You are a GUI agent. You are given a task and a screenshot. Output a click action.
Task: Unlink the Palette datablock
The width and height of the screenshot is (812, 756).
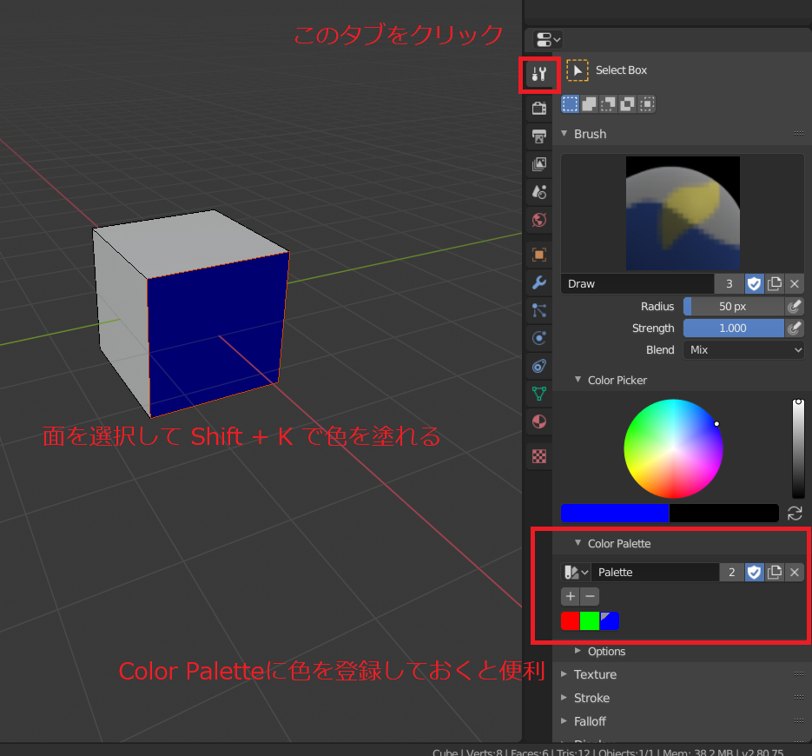tap(795, 572)
